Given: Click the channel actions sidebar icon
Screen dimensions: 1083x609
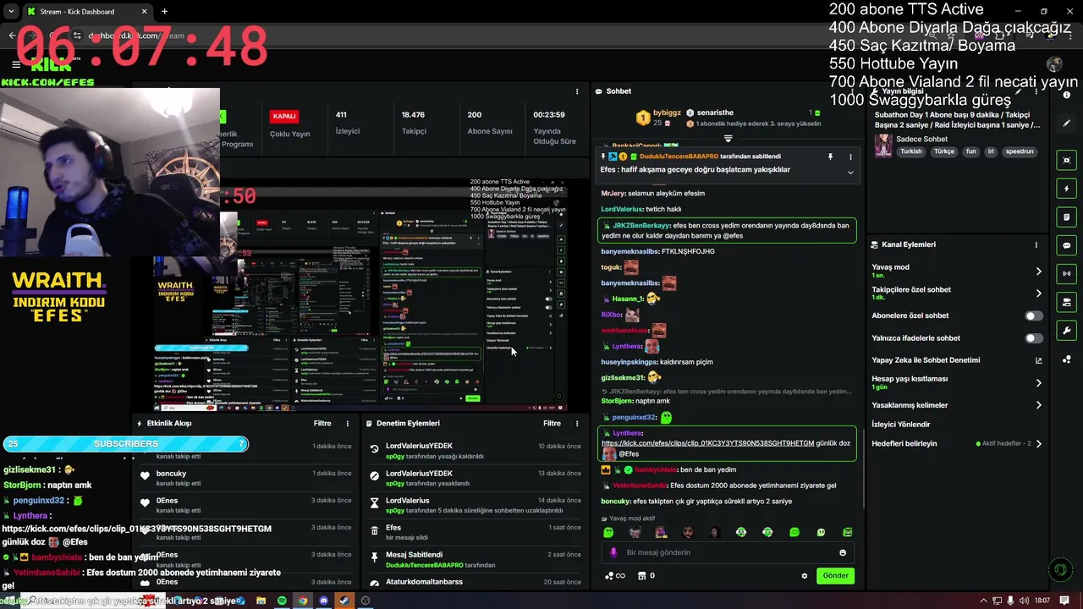Looking at the screenshot, I should tap(1066, 302).
